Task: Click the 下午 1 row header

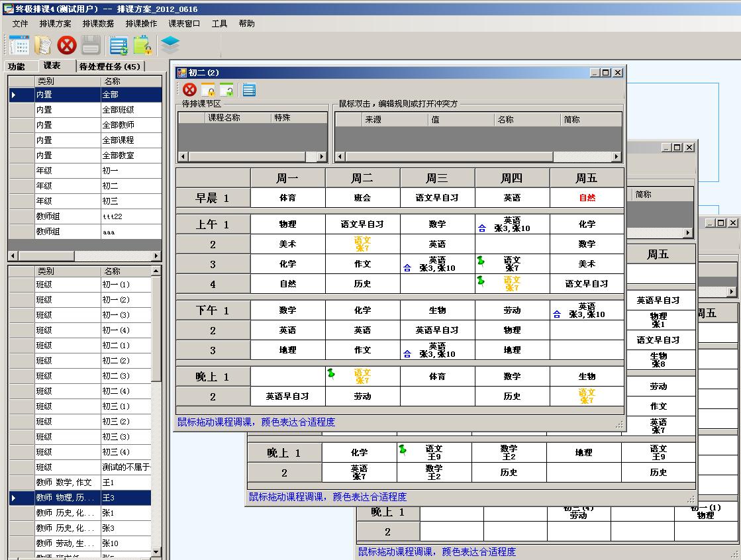Action: click(213, 310)
